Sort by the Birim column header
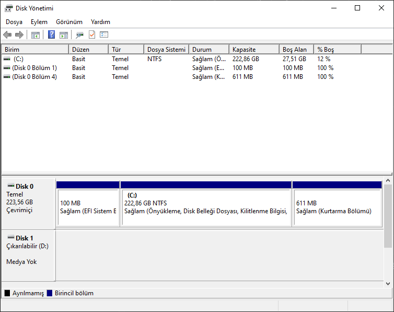 (x=35, y=49)
